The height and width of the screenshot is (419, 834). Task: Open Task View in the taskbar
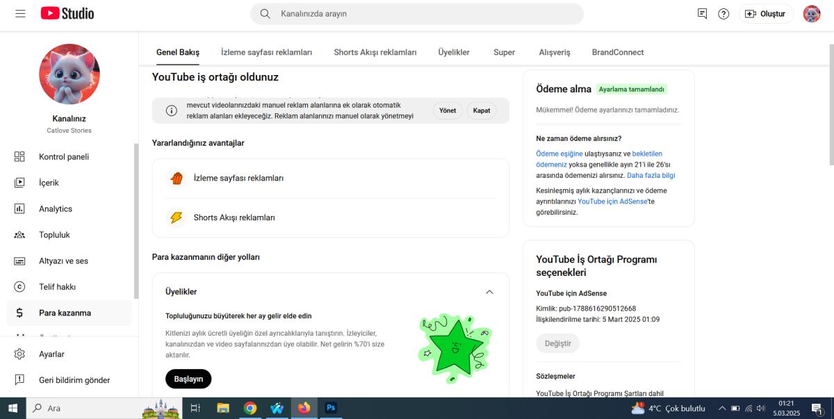tap(195, 408)
